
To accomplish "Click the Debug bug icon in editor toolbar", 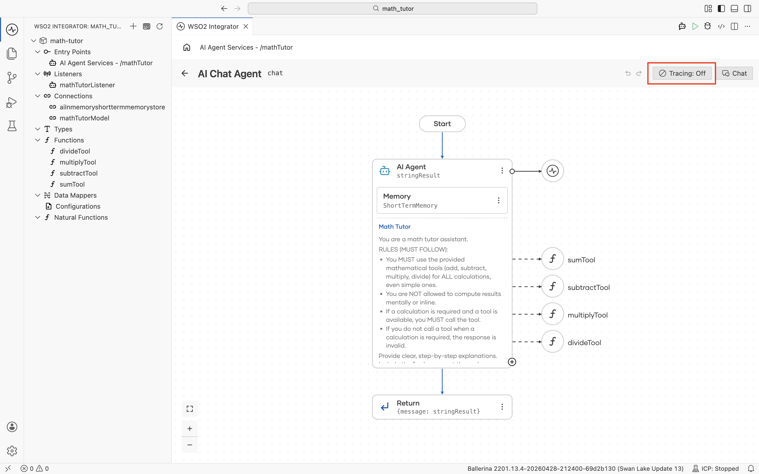I will pos(708,26).
